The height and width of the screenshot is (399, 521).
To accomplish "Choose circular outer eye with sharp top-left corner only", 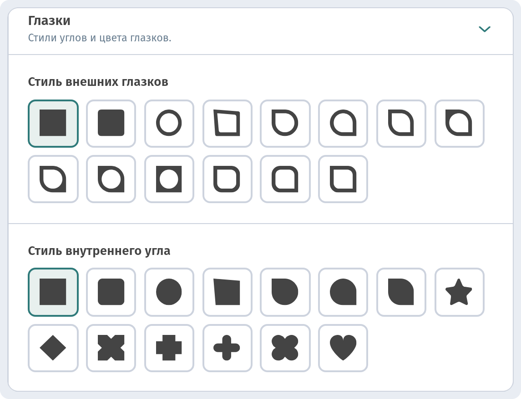I will [285, 123].
